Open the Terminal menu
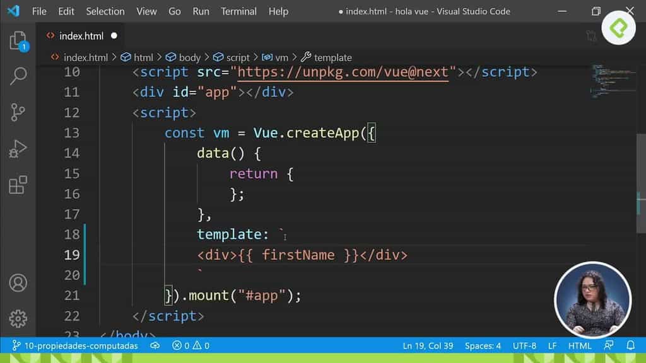The height and width of the screenshot is (363, 646). pos(238,11)
